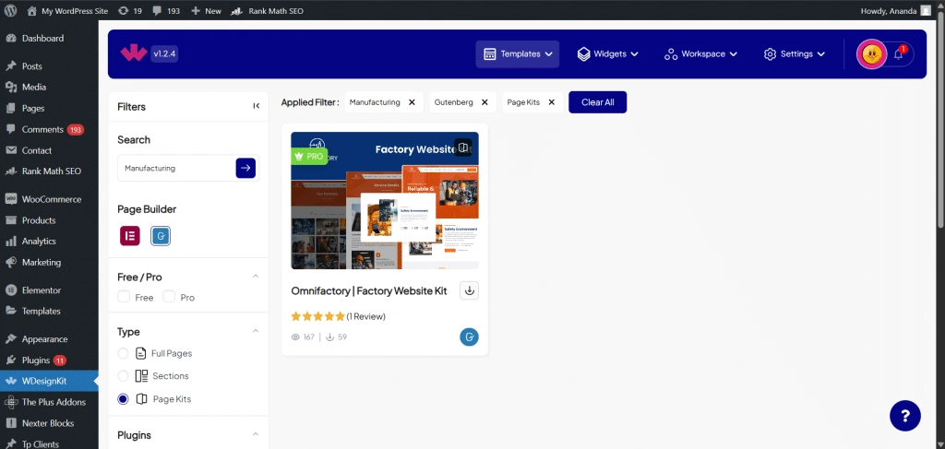Screen dimensions: 945x449
Task: Open Omnifactory | Factory Website Kit title
Action: tap(369, 290)
